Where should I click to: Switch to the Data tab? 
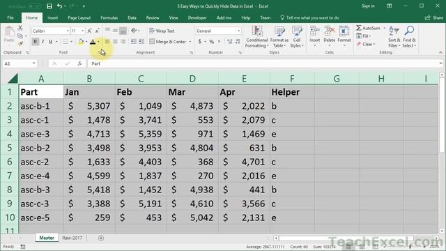(132, 17)
